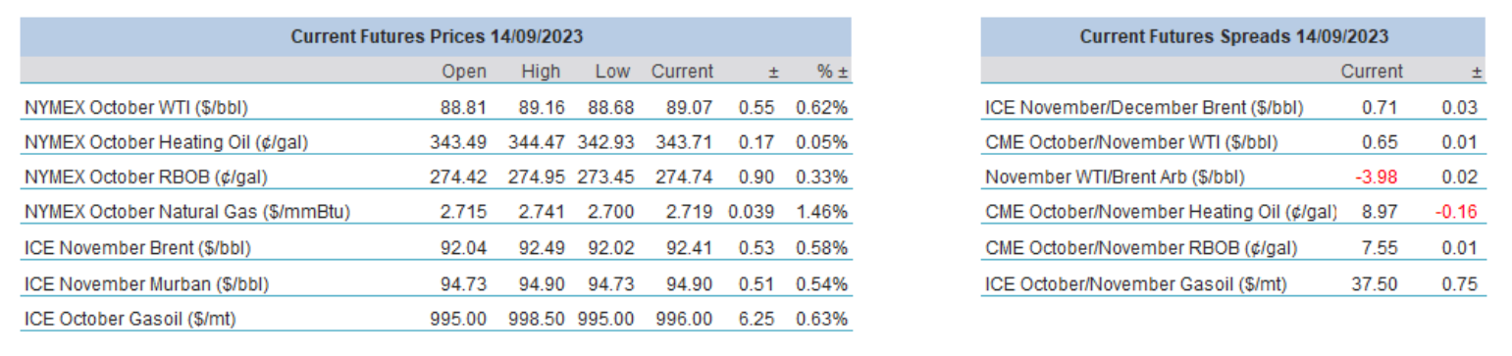Select the NYMEX October Heating Oil label
Screen dimensions: 1512x356
(166, 142)
